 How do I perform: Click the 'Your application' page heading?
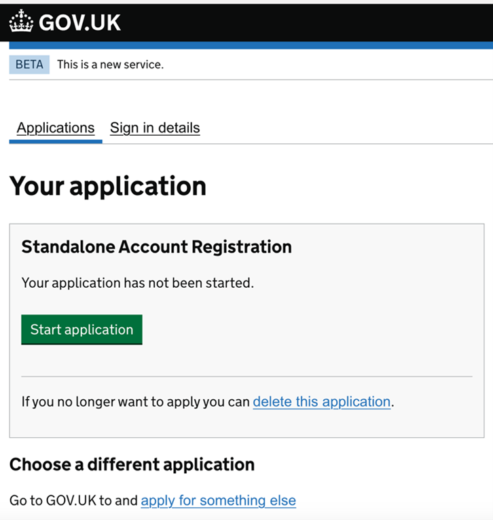[108, 186]
